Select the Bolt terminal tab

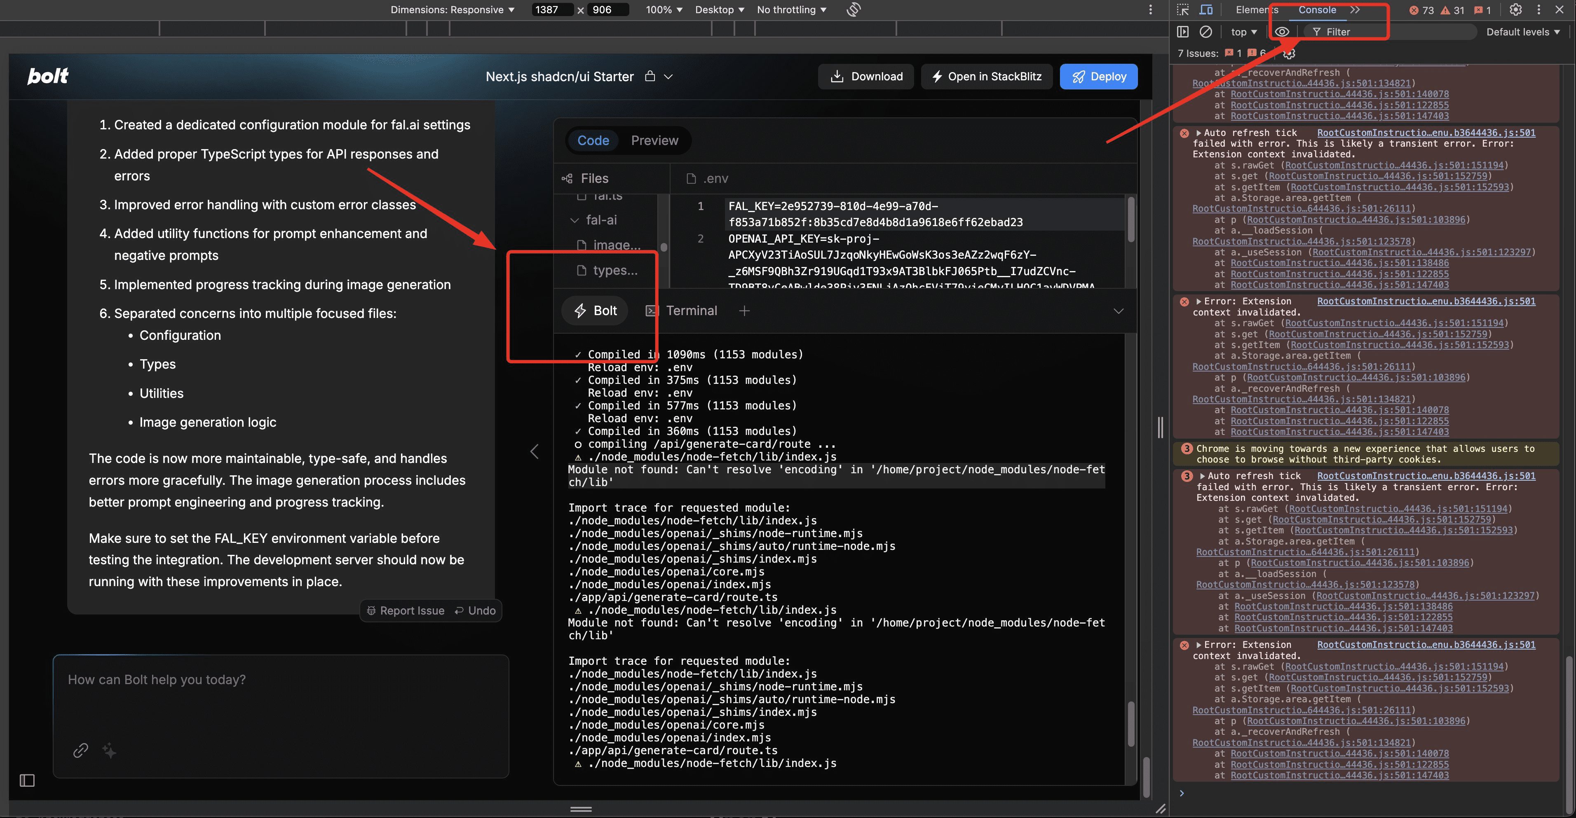(x=595, y=311)
